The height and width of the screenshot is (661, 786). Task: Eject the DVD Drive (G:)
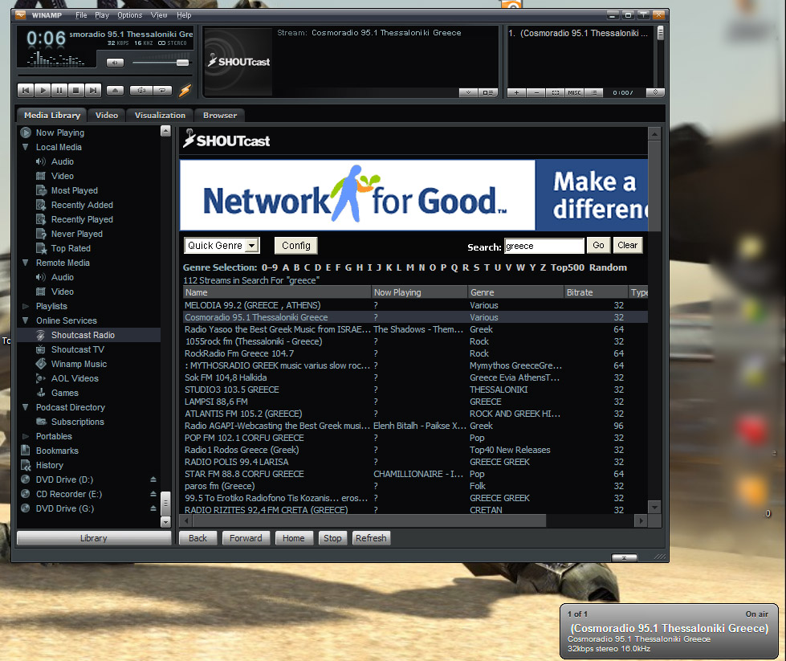coord(153,508)
